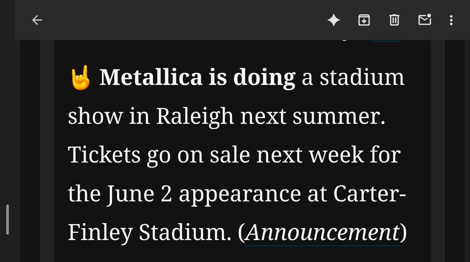Click the word 'summer.' in the paragraph
This screenshot has height=262, width=470.
pos(339,117)
